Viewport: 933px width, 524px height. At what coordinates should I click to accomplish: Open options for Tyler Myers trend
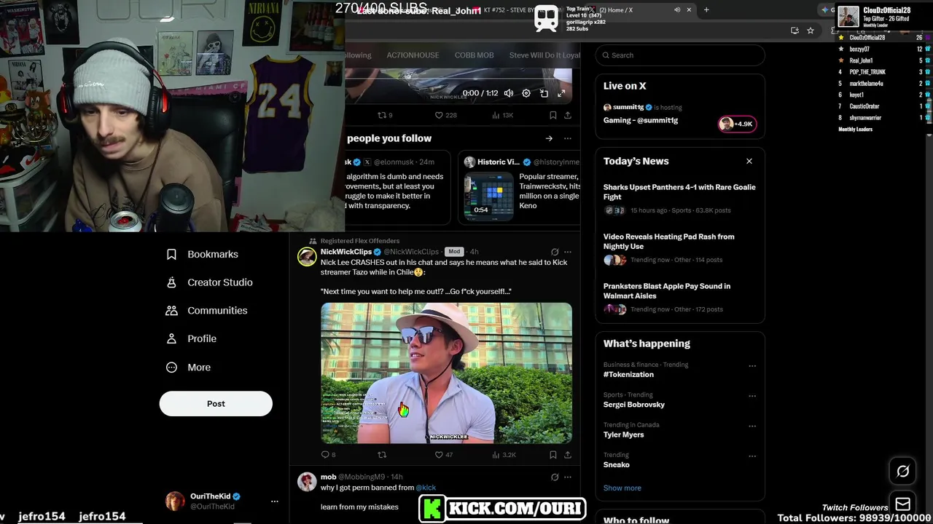752,426
